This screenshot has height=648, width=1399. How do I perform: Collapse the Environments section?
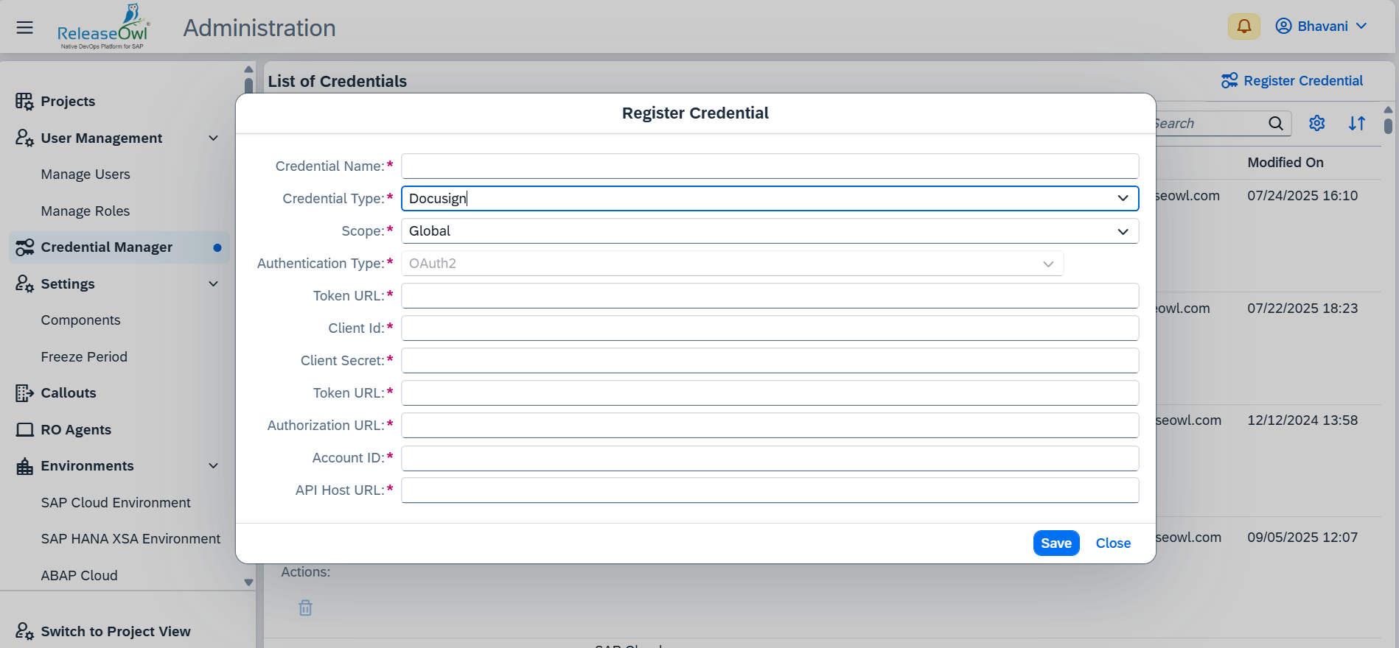(213, 466)
